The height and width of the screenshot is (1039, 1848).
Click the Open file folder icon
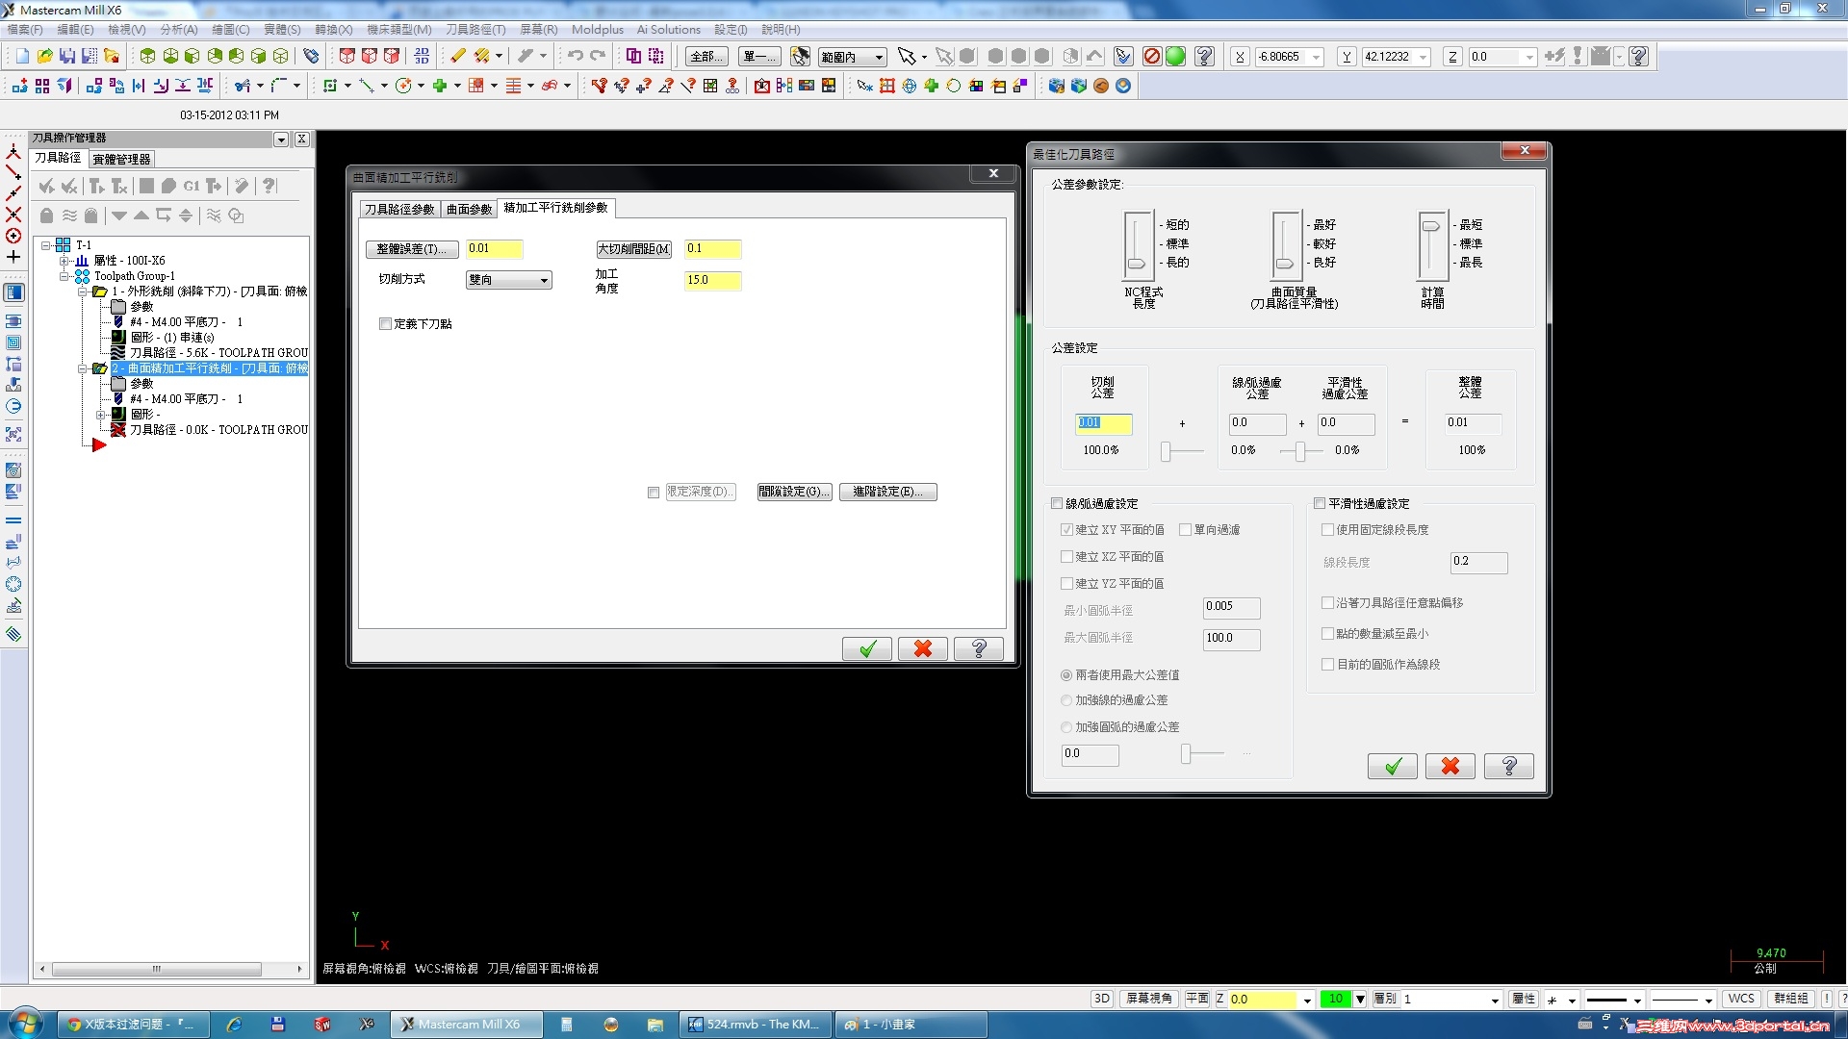pos(44,57)
